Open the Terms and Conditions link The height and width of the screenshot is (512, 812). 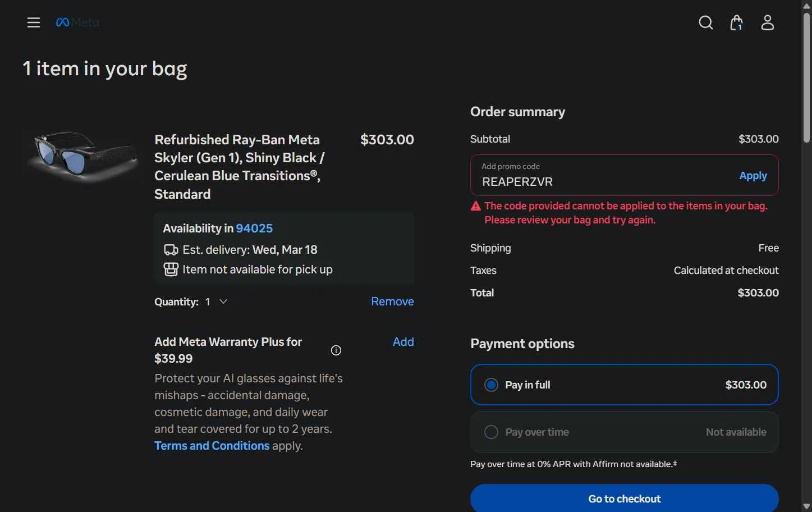click(212, 446)
